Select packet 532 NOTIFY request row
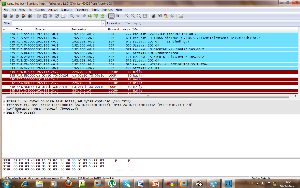The image size is (300, 188). point(150,64)
